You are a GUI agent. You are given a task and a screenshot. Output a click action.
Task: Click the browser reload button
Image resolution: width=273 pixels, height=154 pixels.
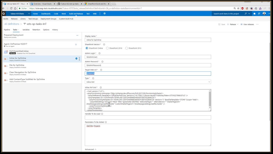11,8
